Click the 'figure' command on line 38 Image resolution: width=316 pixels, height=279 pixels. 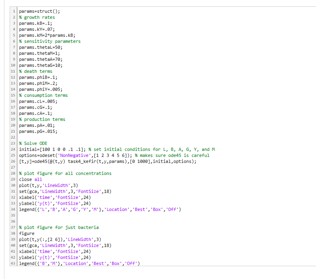tap(27, 233)
